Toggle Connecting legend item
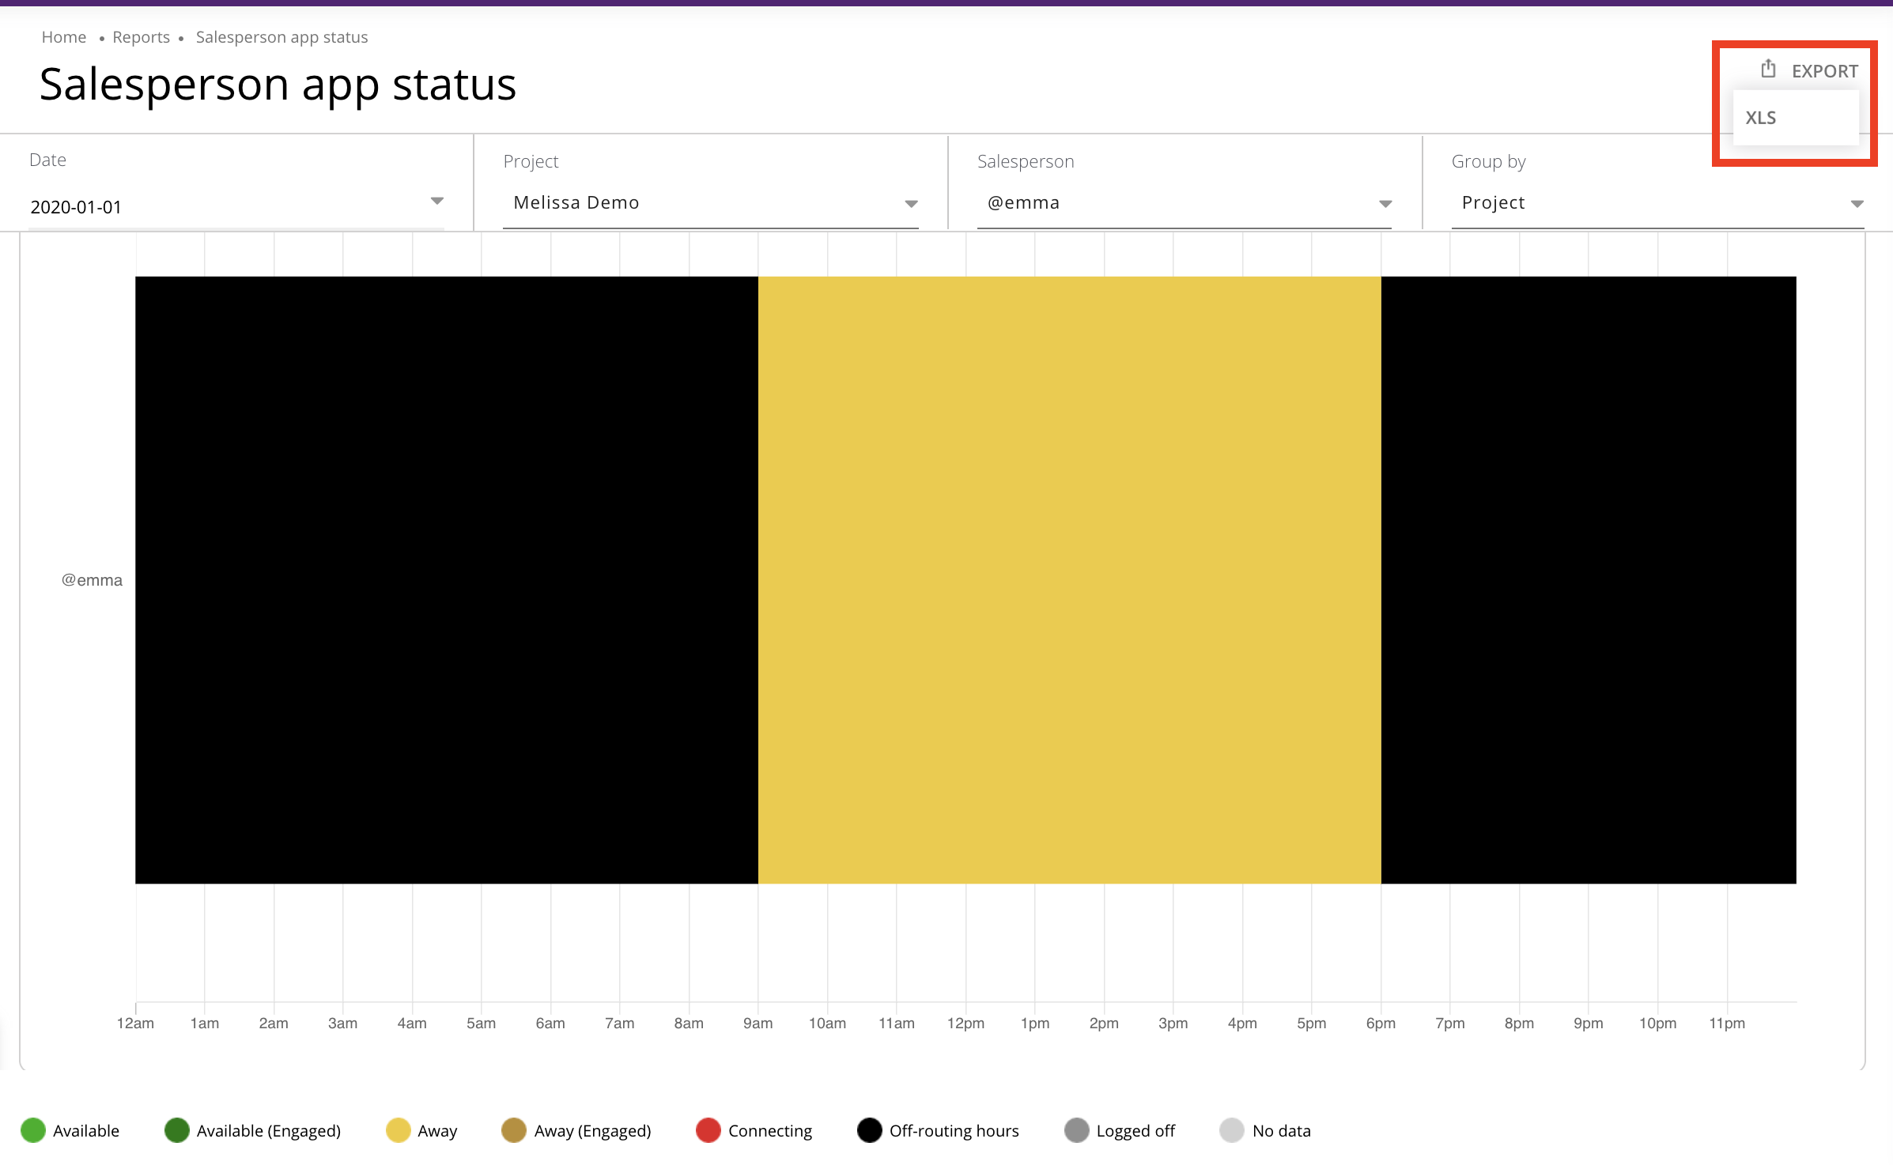The width and height of the screenshot is (1893, 1165). tap(754, 1130)
